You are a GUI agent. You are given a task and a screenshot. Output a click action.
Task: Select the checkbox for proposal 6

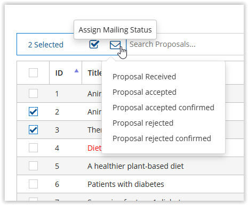(33, 184)
